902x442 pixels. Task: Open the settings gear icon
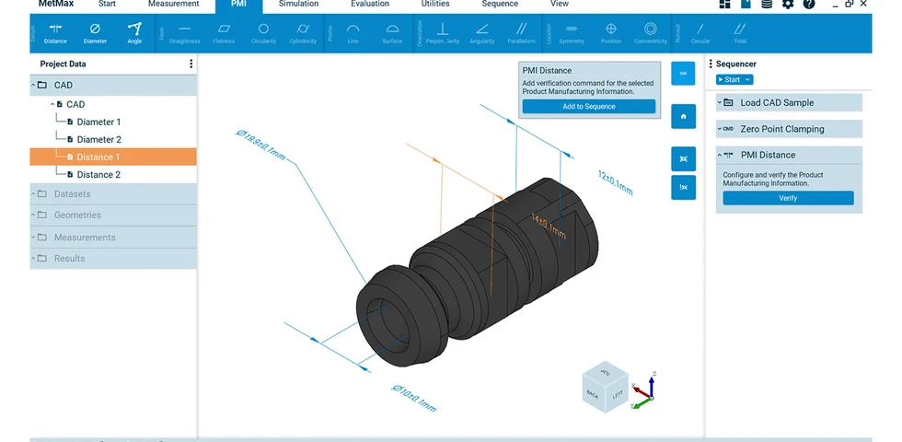click(x=788, y=4)
